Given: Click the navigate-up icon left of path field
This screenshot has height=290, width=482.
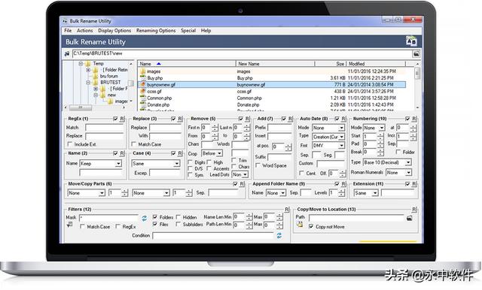Looking at the screenshot, I should [x=67, y=54].
